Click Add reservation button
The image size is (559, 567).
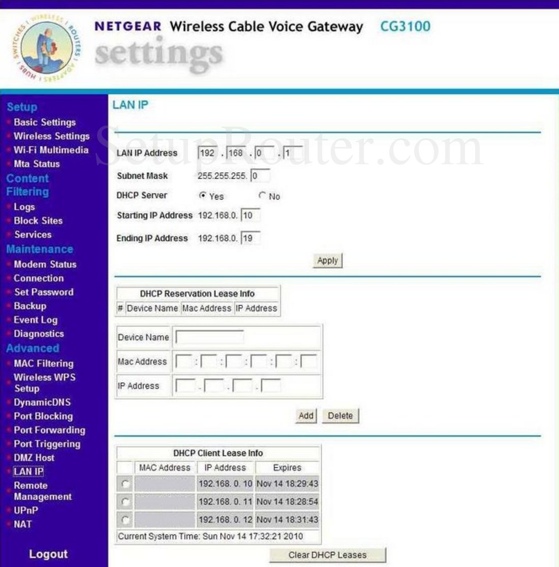pos(306,416)
